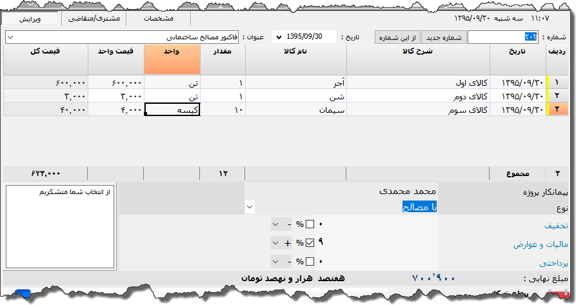The width and height of the screenshot is (576, 305).
Task: Click the تن unit cell in آجر row
Action: [172, 83]
